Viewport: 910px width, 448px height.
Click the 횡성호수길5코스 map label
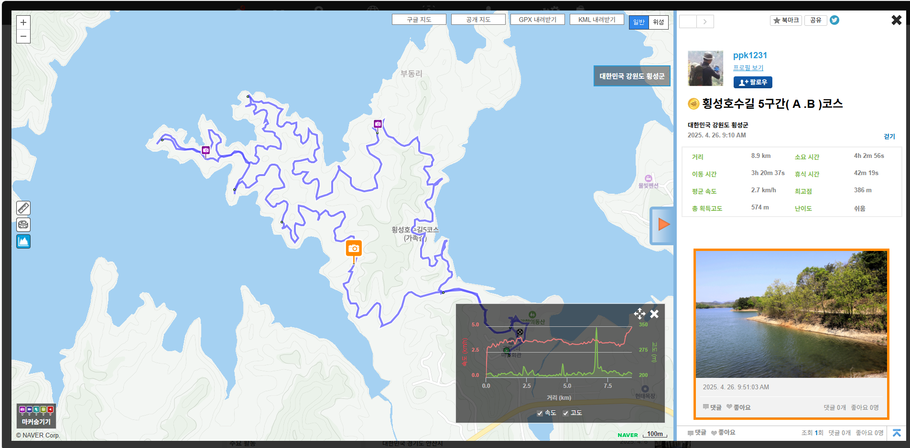415,234
